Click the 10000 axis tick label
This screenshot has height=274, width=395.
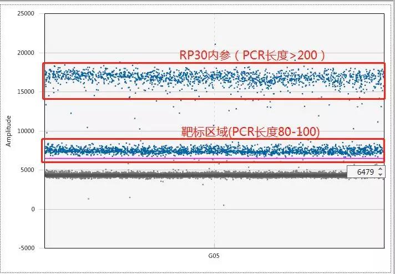pos(26,131)
